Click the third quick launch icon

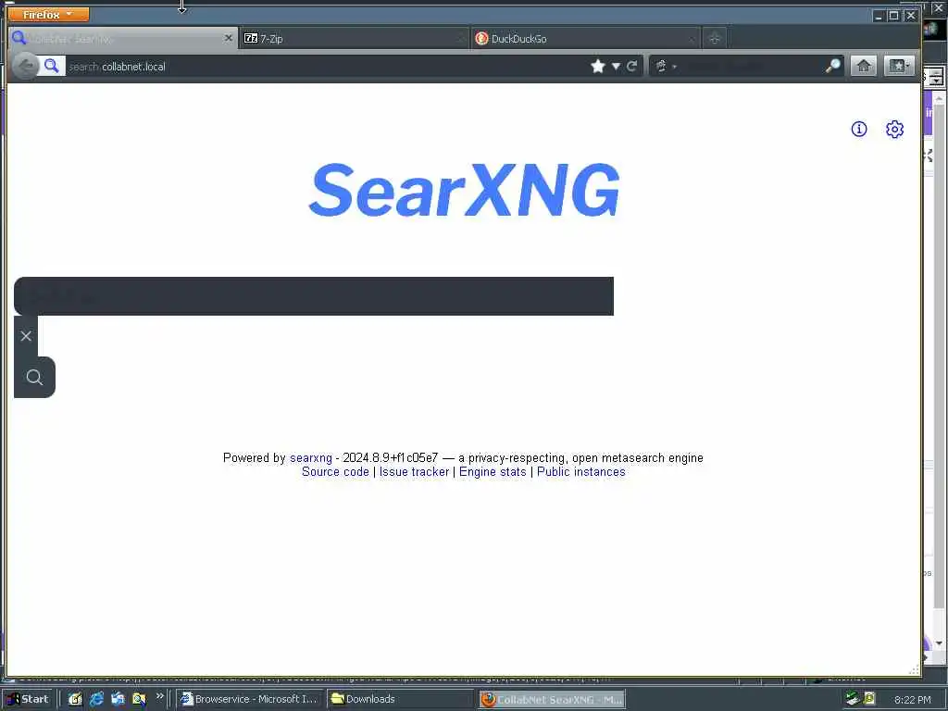click(x=118, y=699)
